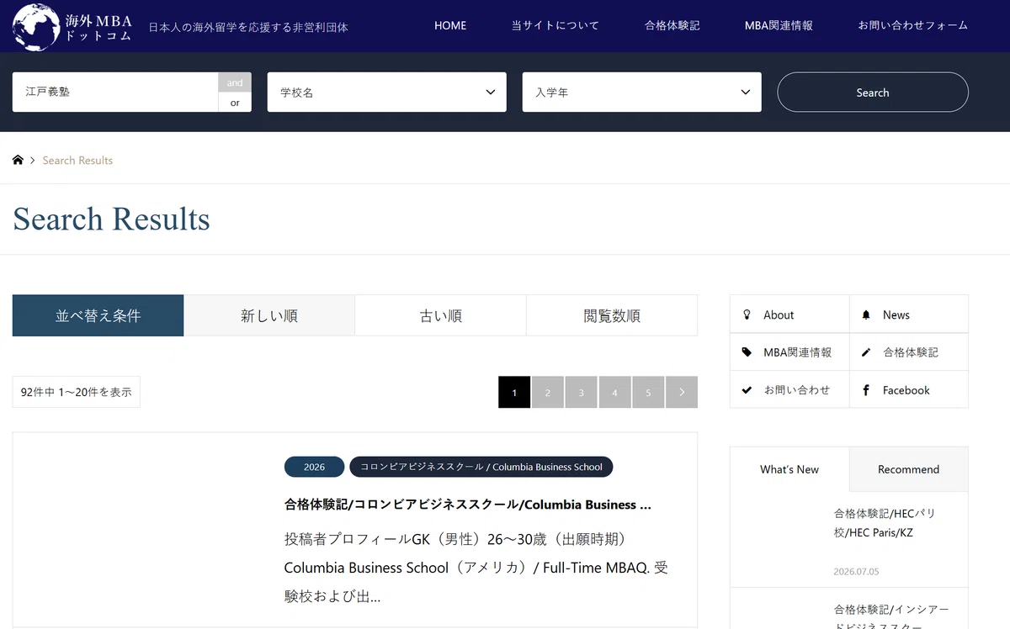Click the bell icon beside News
1010x629 pixels.
pos(866,314)
